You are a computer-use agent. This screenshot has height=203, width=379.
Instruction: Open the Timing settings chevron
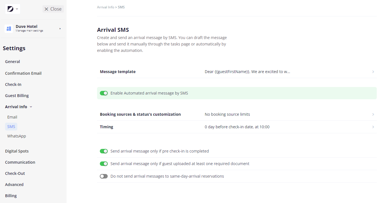pos(373,127)
